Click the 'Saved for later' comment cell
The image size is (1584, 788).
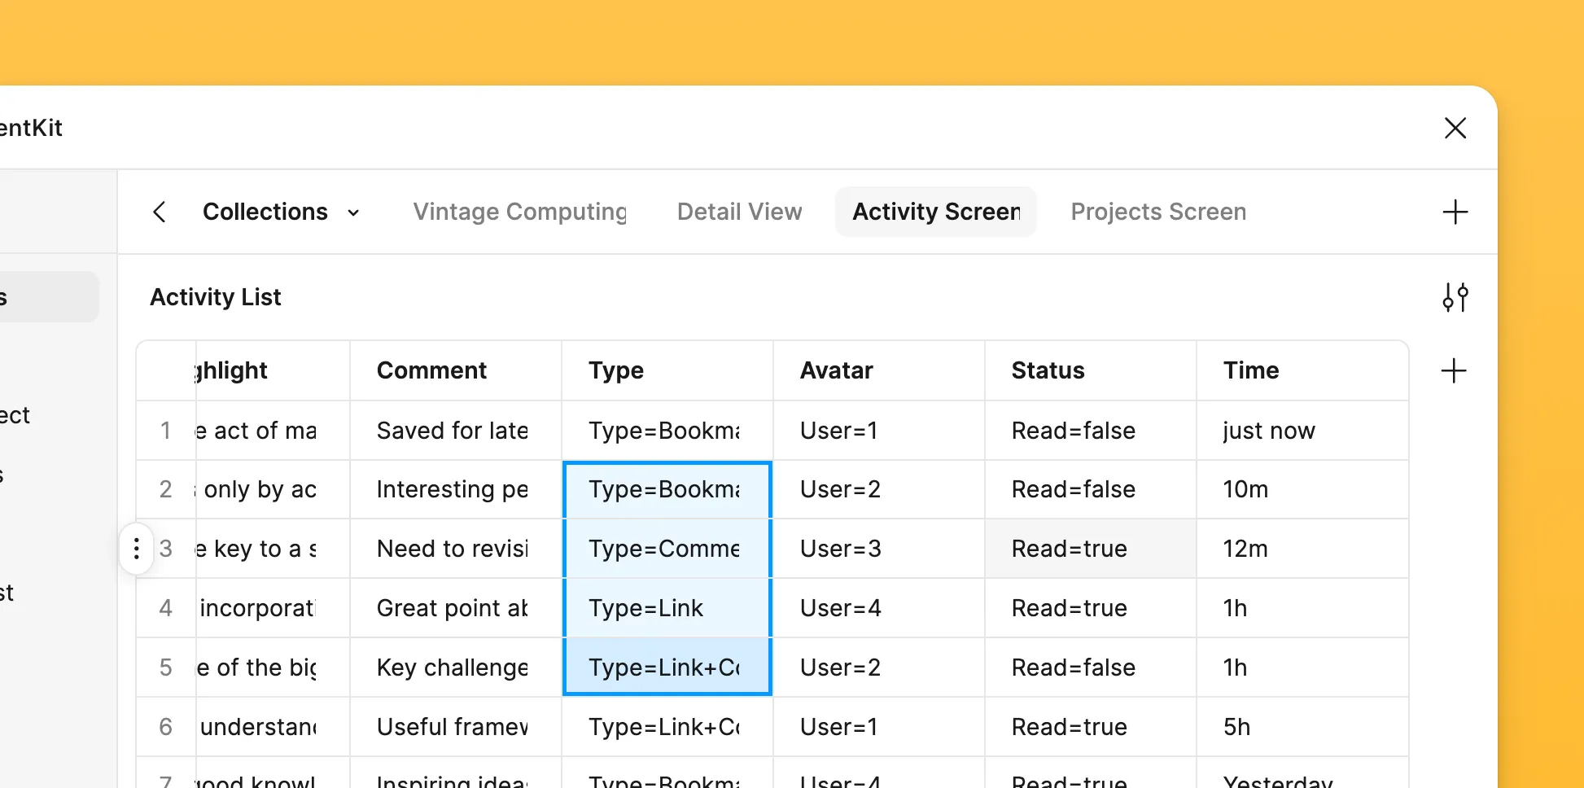453,431
